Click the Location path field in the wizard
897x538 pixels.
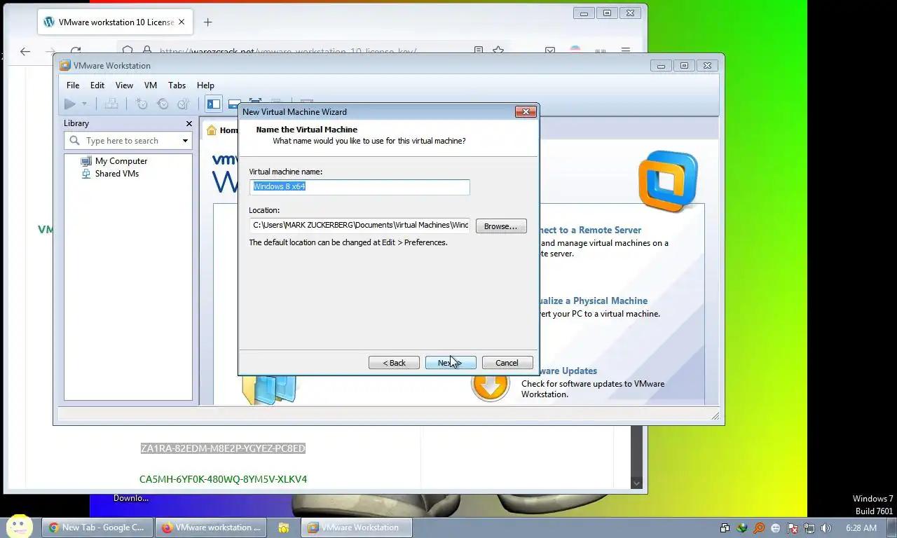360,225
